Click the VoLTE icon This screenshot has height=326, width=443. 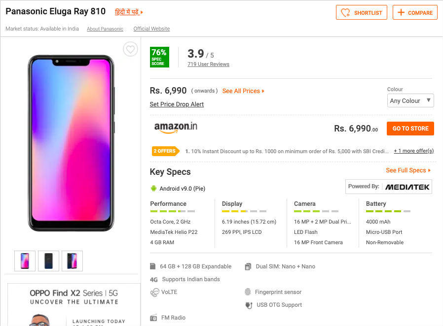coord(154,292)
